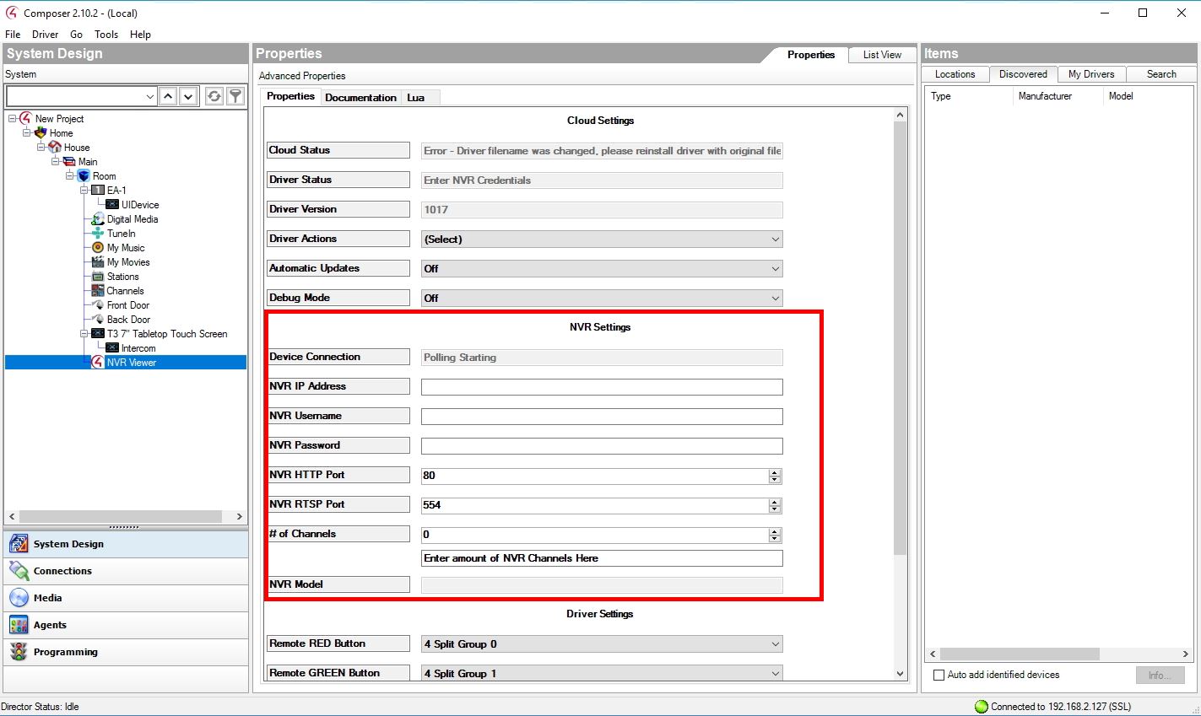
Task: Collapse the EA-1 tree node
Action: (x=84, y=191)
